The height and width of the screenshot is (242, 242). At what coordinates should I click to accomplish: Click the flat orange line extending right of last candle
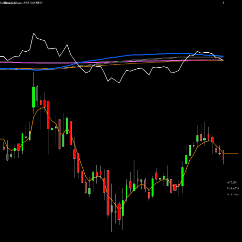tap(231, 153)
